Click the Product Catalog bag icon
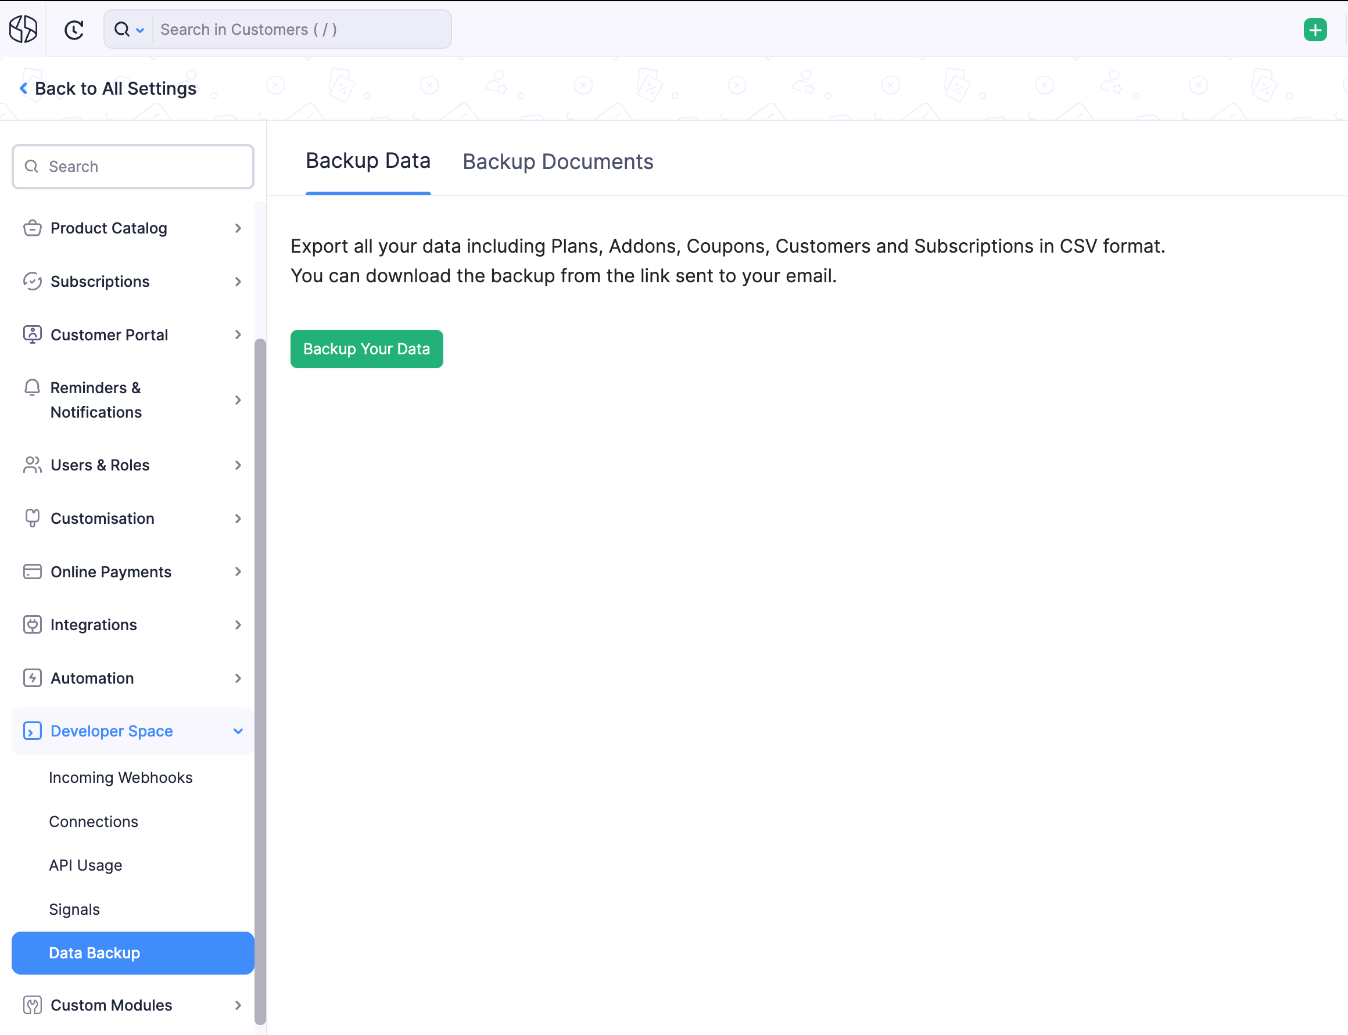Viewport: 1348px width, 1035px height. [32, 228]
